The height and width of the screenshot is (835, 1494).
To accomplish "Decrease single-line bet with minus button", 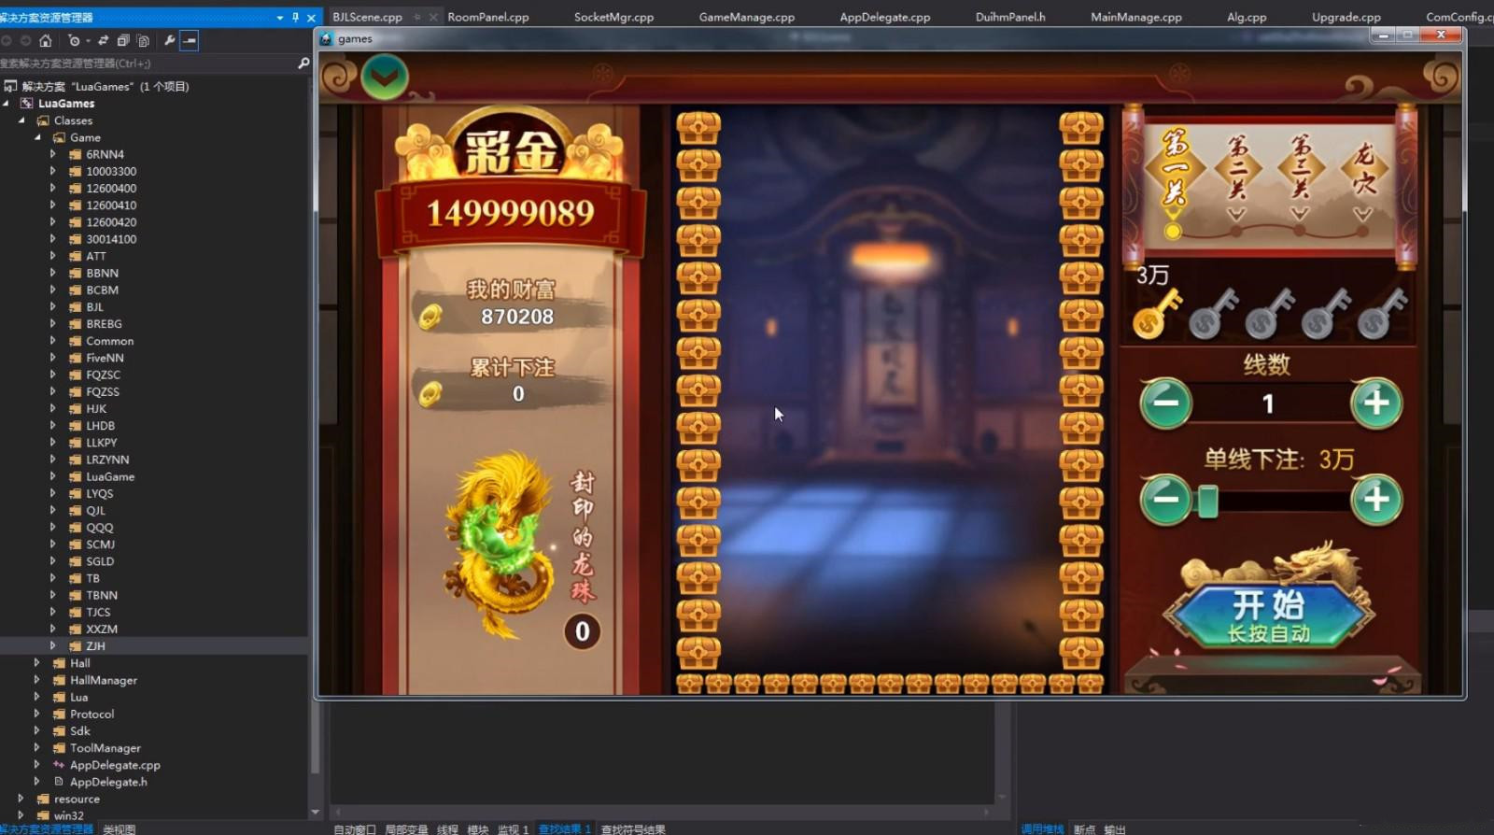I will [1165, 499].
